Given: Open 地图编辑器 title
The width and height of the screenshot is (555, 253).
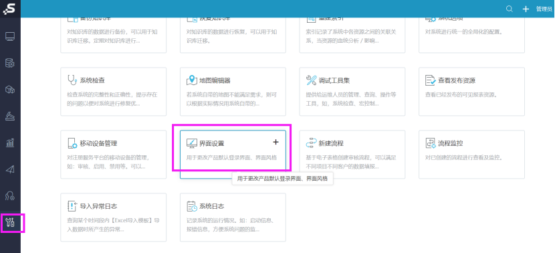Looking at the screenshot, I should (x=215, y=81).
